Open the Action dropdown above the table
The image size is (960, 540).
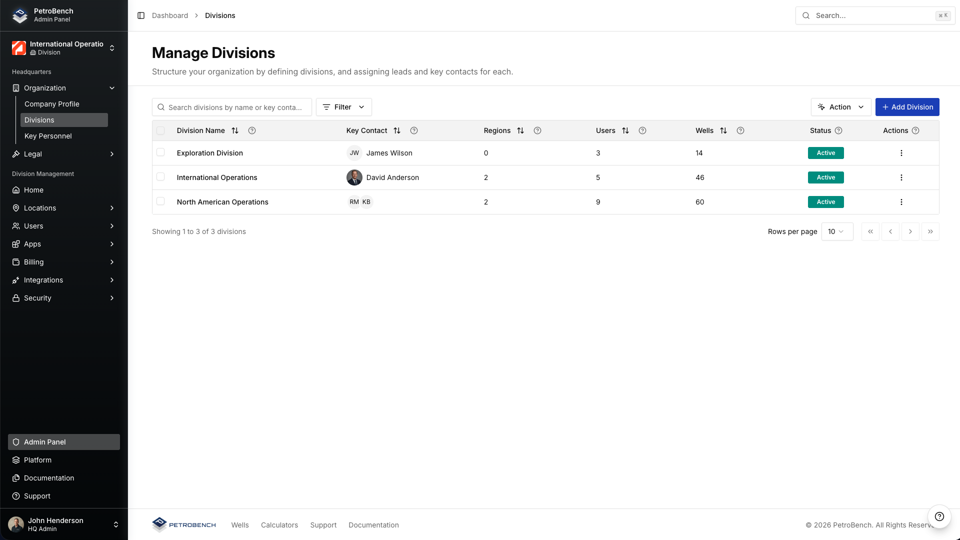[840, 107]
